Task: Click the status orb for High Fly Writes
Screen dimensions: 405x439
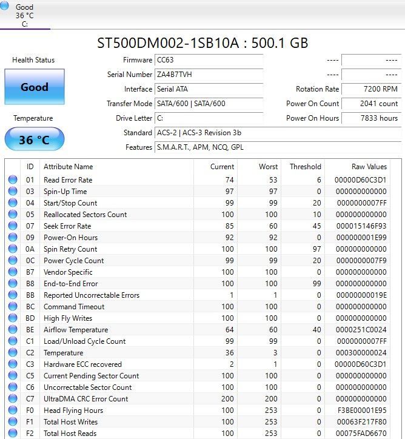Action: tap(13, 318)
